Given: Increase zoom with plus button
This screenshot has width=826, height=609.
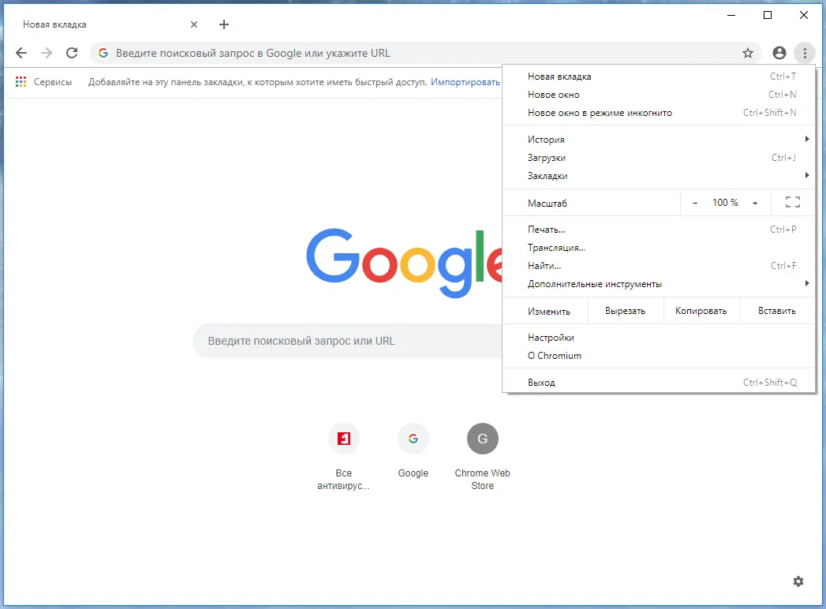Looking at the screenshot, I should pos(755,203).
